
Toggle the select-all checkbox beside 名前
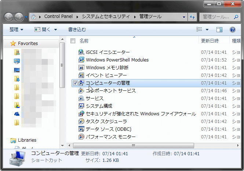pyautogui.click(x=73, y=41)
